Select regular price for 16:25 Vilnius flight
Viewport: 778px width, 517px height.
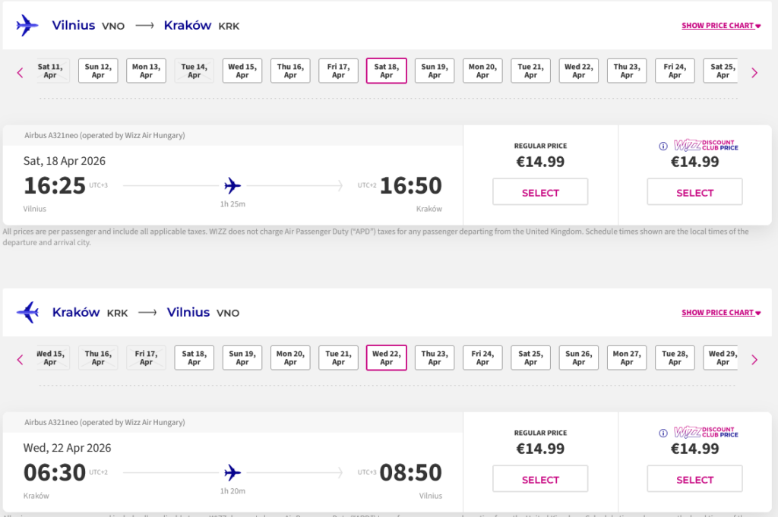tap(540, 193)
